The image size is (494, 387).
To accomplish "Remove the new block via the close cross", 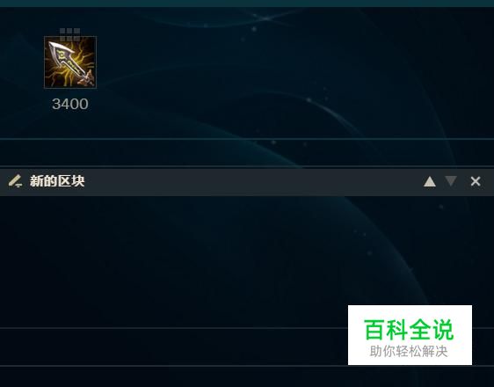I will tap(476, 181).
